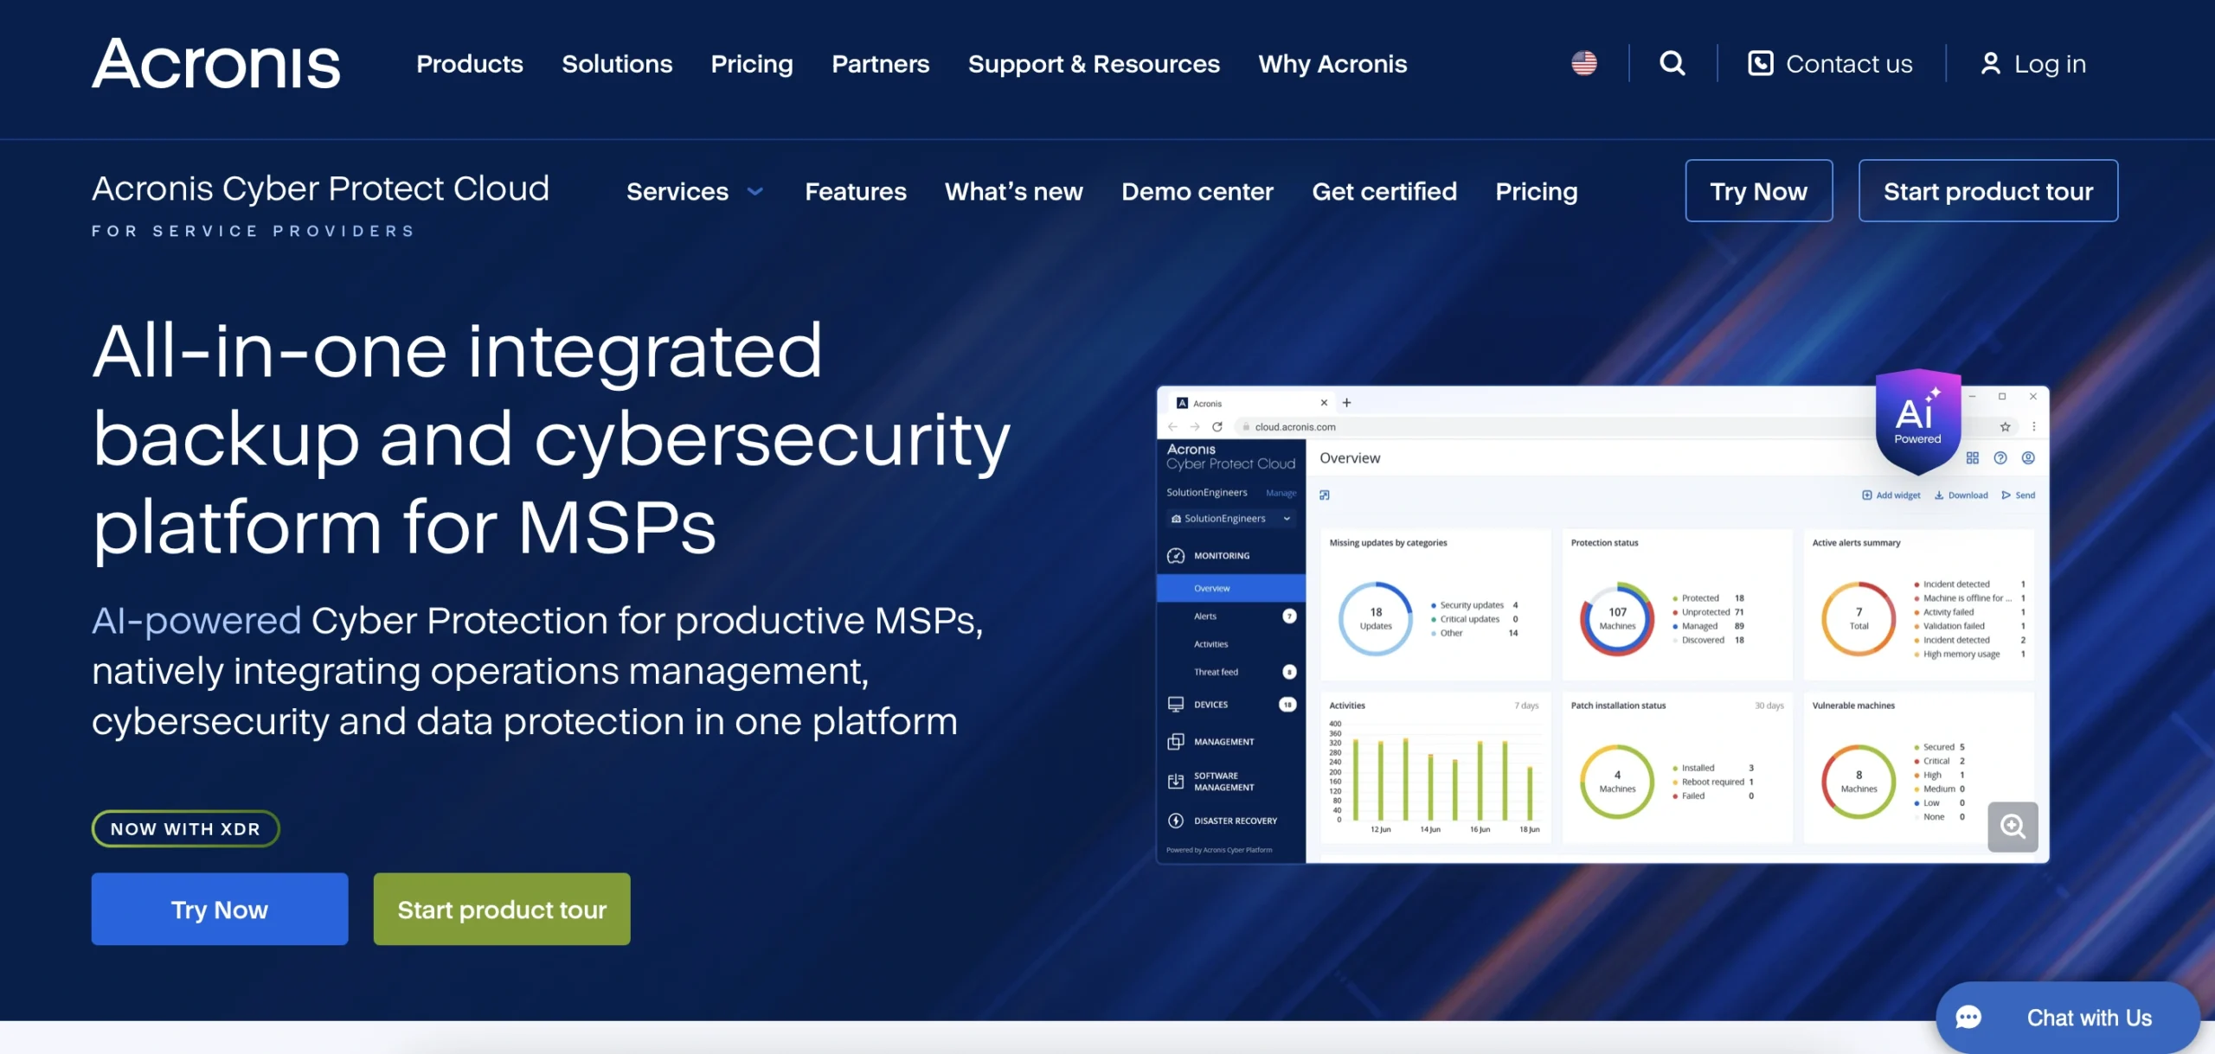Select Pricing in the product navigation bar
Viewport: 2215px width, 1054px height.
[1537, 191]
